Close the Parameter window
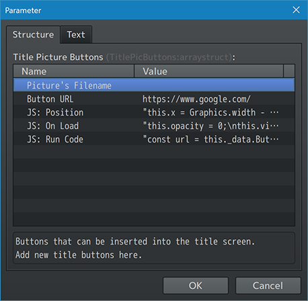The width and height of the screenshot is (308, 301). click(x=296, y=10)
